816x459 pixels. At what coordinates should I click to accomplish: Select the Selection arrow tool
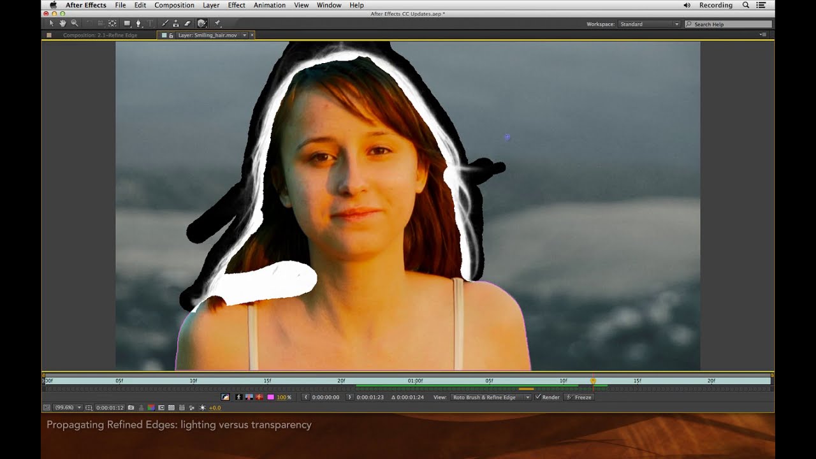point(52,23)
